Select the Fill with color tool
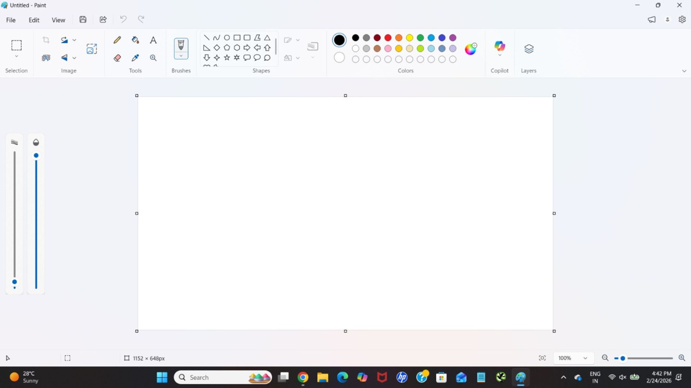691x388 pixels. [135, 40]
